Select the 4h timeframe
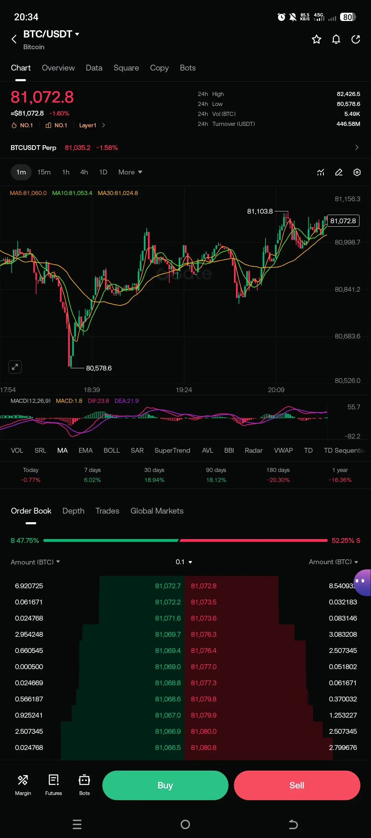 [84, 172]
